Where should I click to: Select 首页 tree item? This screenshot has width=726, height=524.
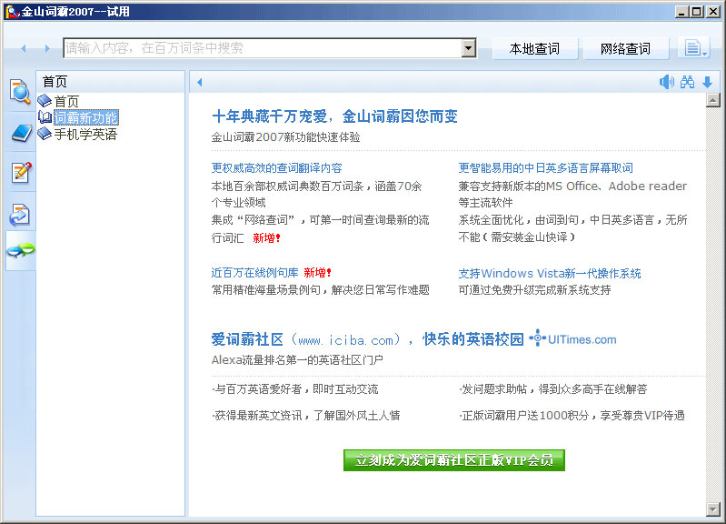(x=66, y=102)
